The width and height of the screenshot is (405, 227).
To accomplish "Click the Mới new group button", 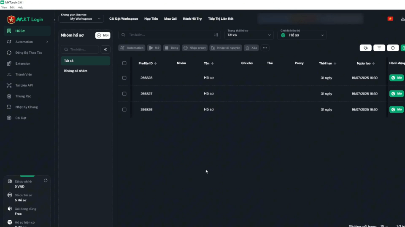I will tap(103, 35).
